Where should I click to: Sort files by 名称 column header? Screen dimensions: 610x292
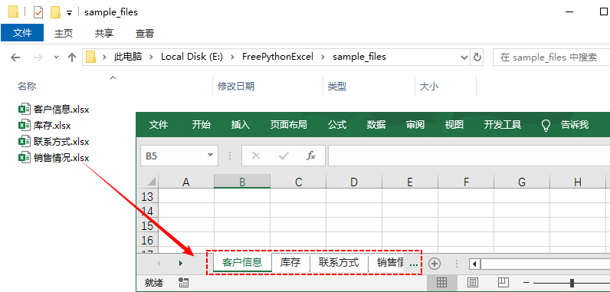coord(27,86)
